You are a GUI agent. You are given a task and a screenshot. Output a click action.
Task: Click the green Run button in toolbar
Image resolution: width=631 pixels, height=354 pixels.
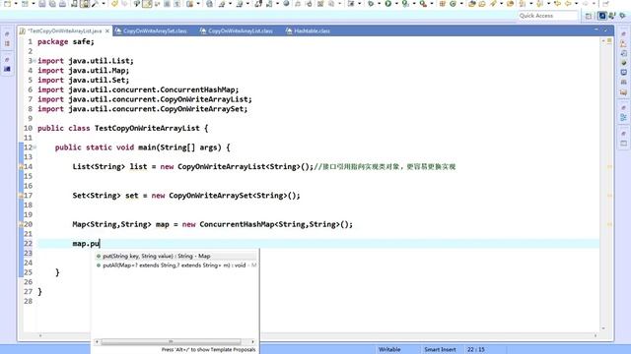[x=387, y=4]
